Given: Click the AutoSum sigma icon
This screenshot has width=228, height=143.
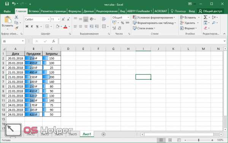Looking at the screenshot, I should (x=205, y=17).
